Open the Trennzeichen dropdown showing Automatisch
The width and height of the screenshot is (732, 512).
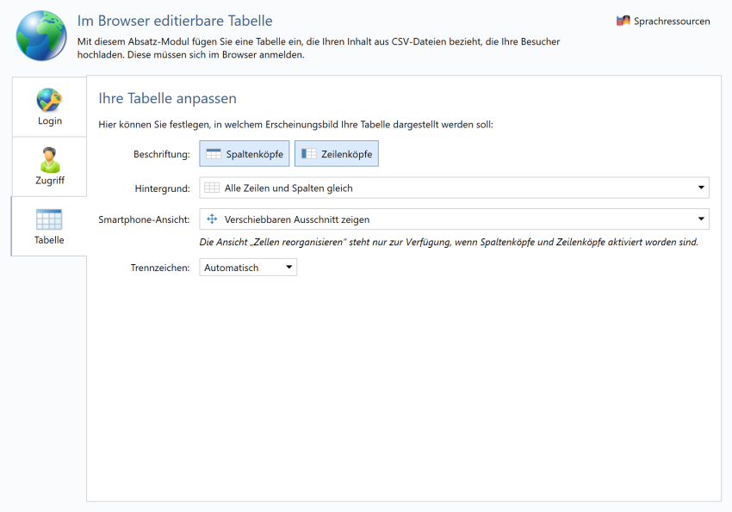[247, 267]
